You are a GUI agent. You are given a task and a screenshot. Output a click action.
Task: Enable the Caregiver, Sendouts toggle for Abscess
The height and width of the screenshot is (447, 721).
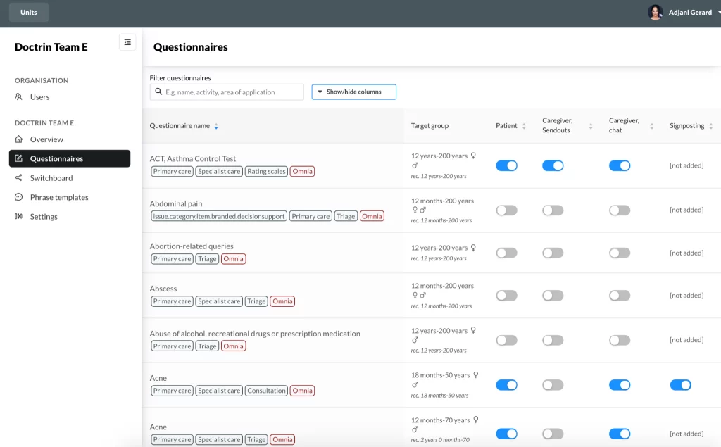coord(553,296)
